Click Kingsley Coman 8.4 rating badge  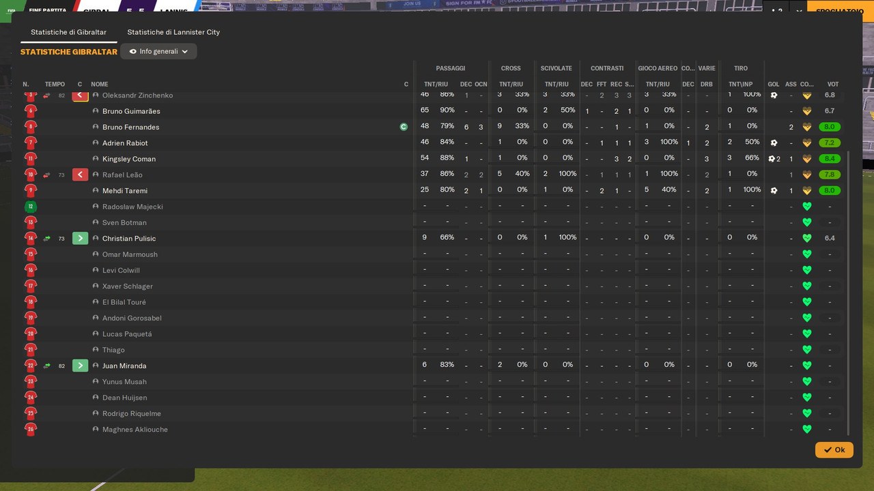(830, 159)
